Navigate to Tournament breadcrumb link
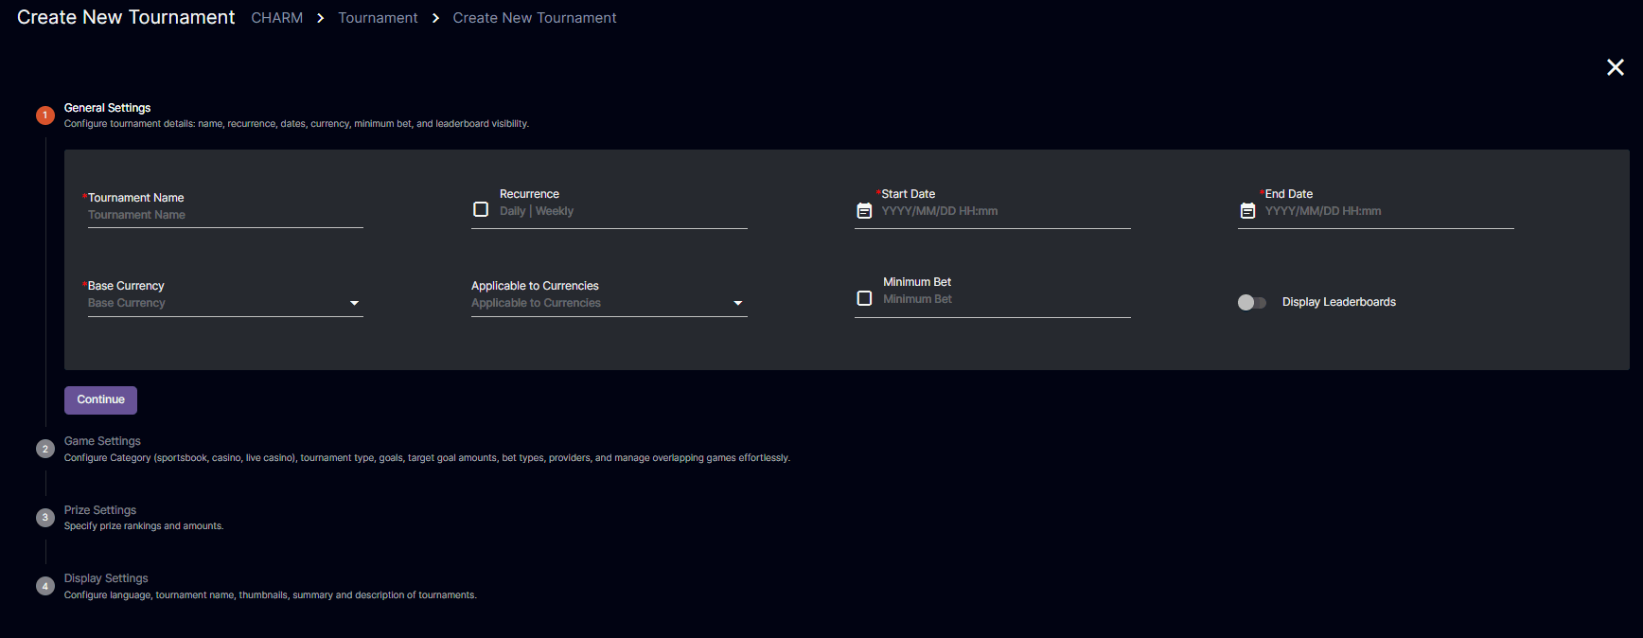The height and width of the screenshot is (638, 1643). point(378,18)
